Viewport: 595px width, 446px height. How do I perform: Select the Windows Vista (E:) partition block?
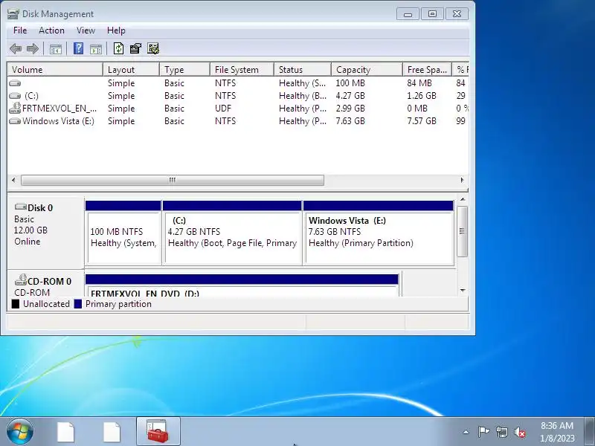[379, 233]
